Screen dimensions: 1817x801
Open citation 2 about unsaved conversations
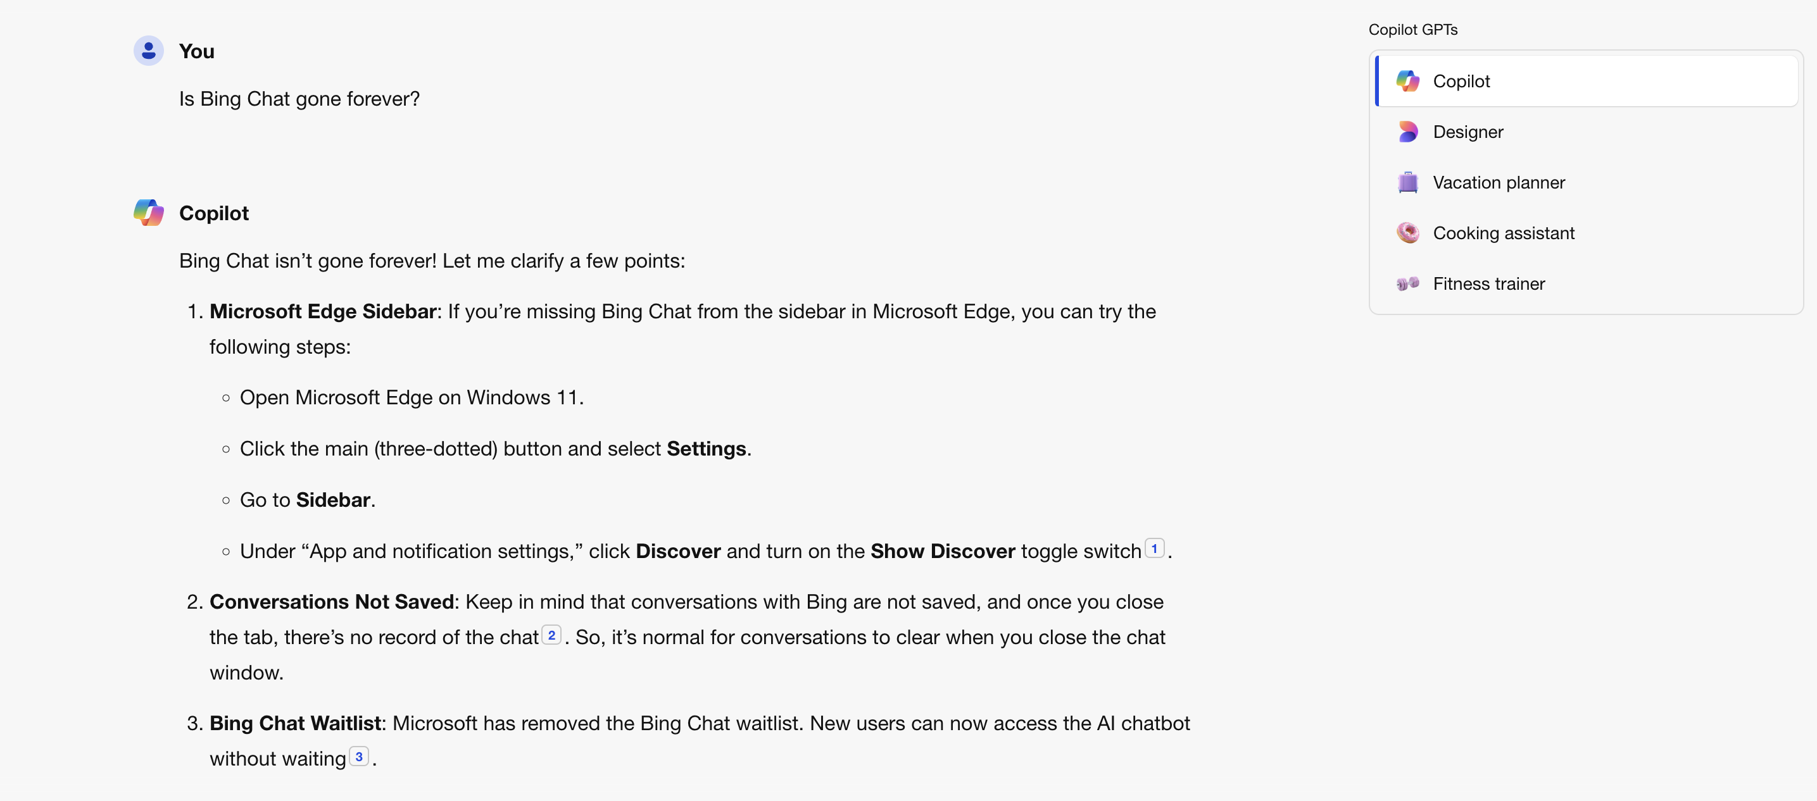(553, 635)
